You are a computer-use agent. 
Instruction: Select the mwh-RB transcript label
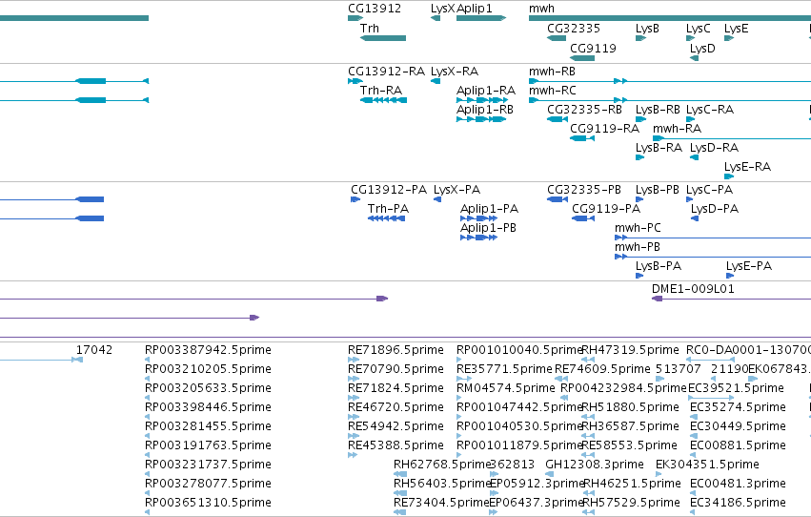(x=552, y=71)
